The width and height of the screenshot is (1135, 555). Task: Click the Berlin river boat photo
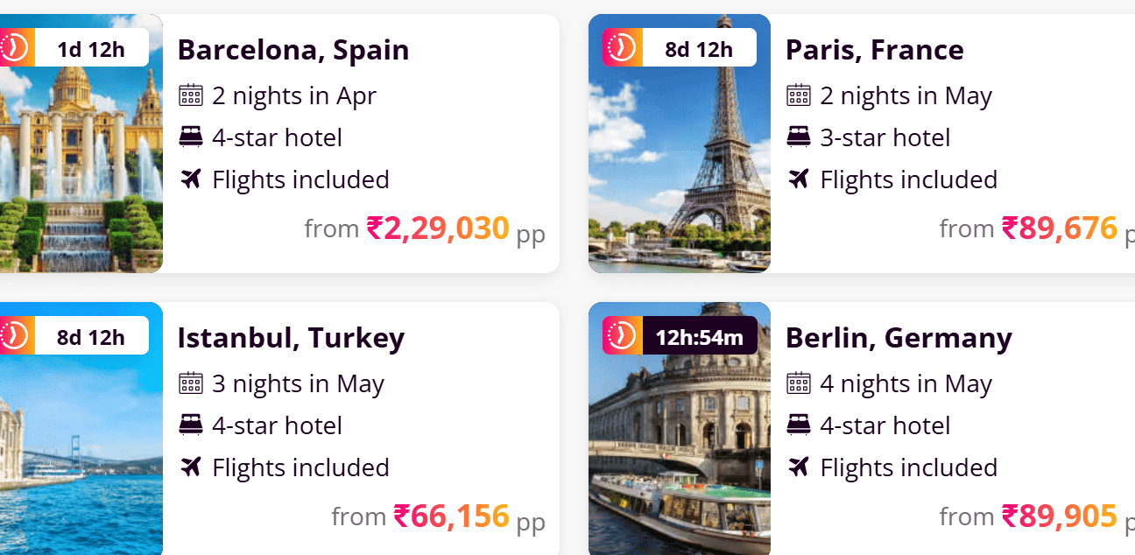point(679,455)
